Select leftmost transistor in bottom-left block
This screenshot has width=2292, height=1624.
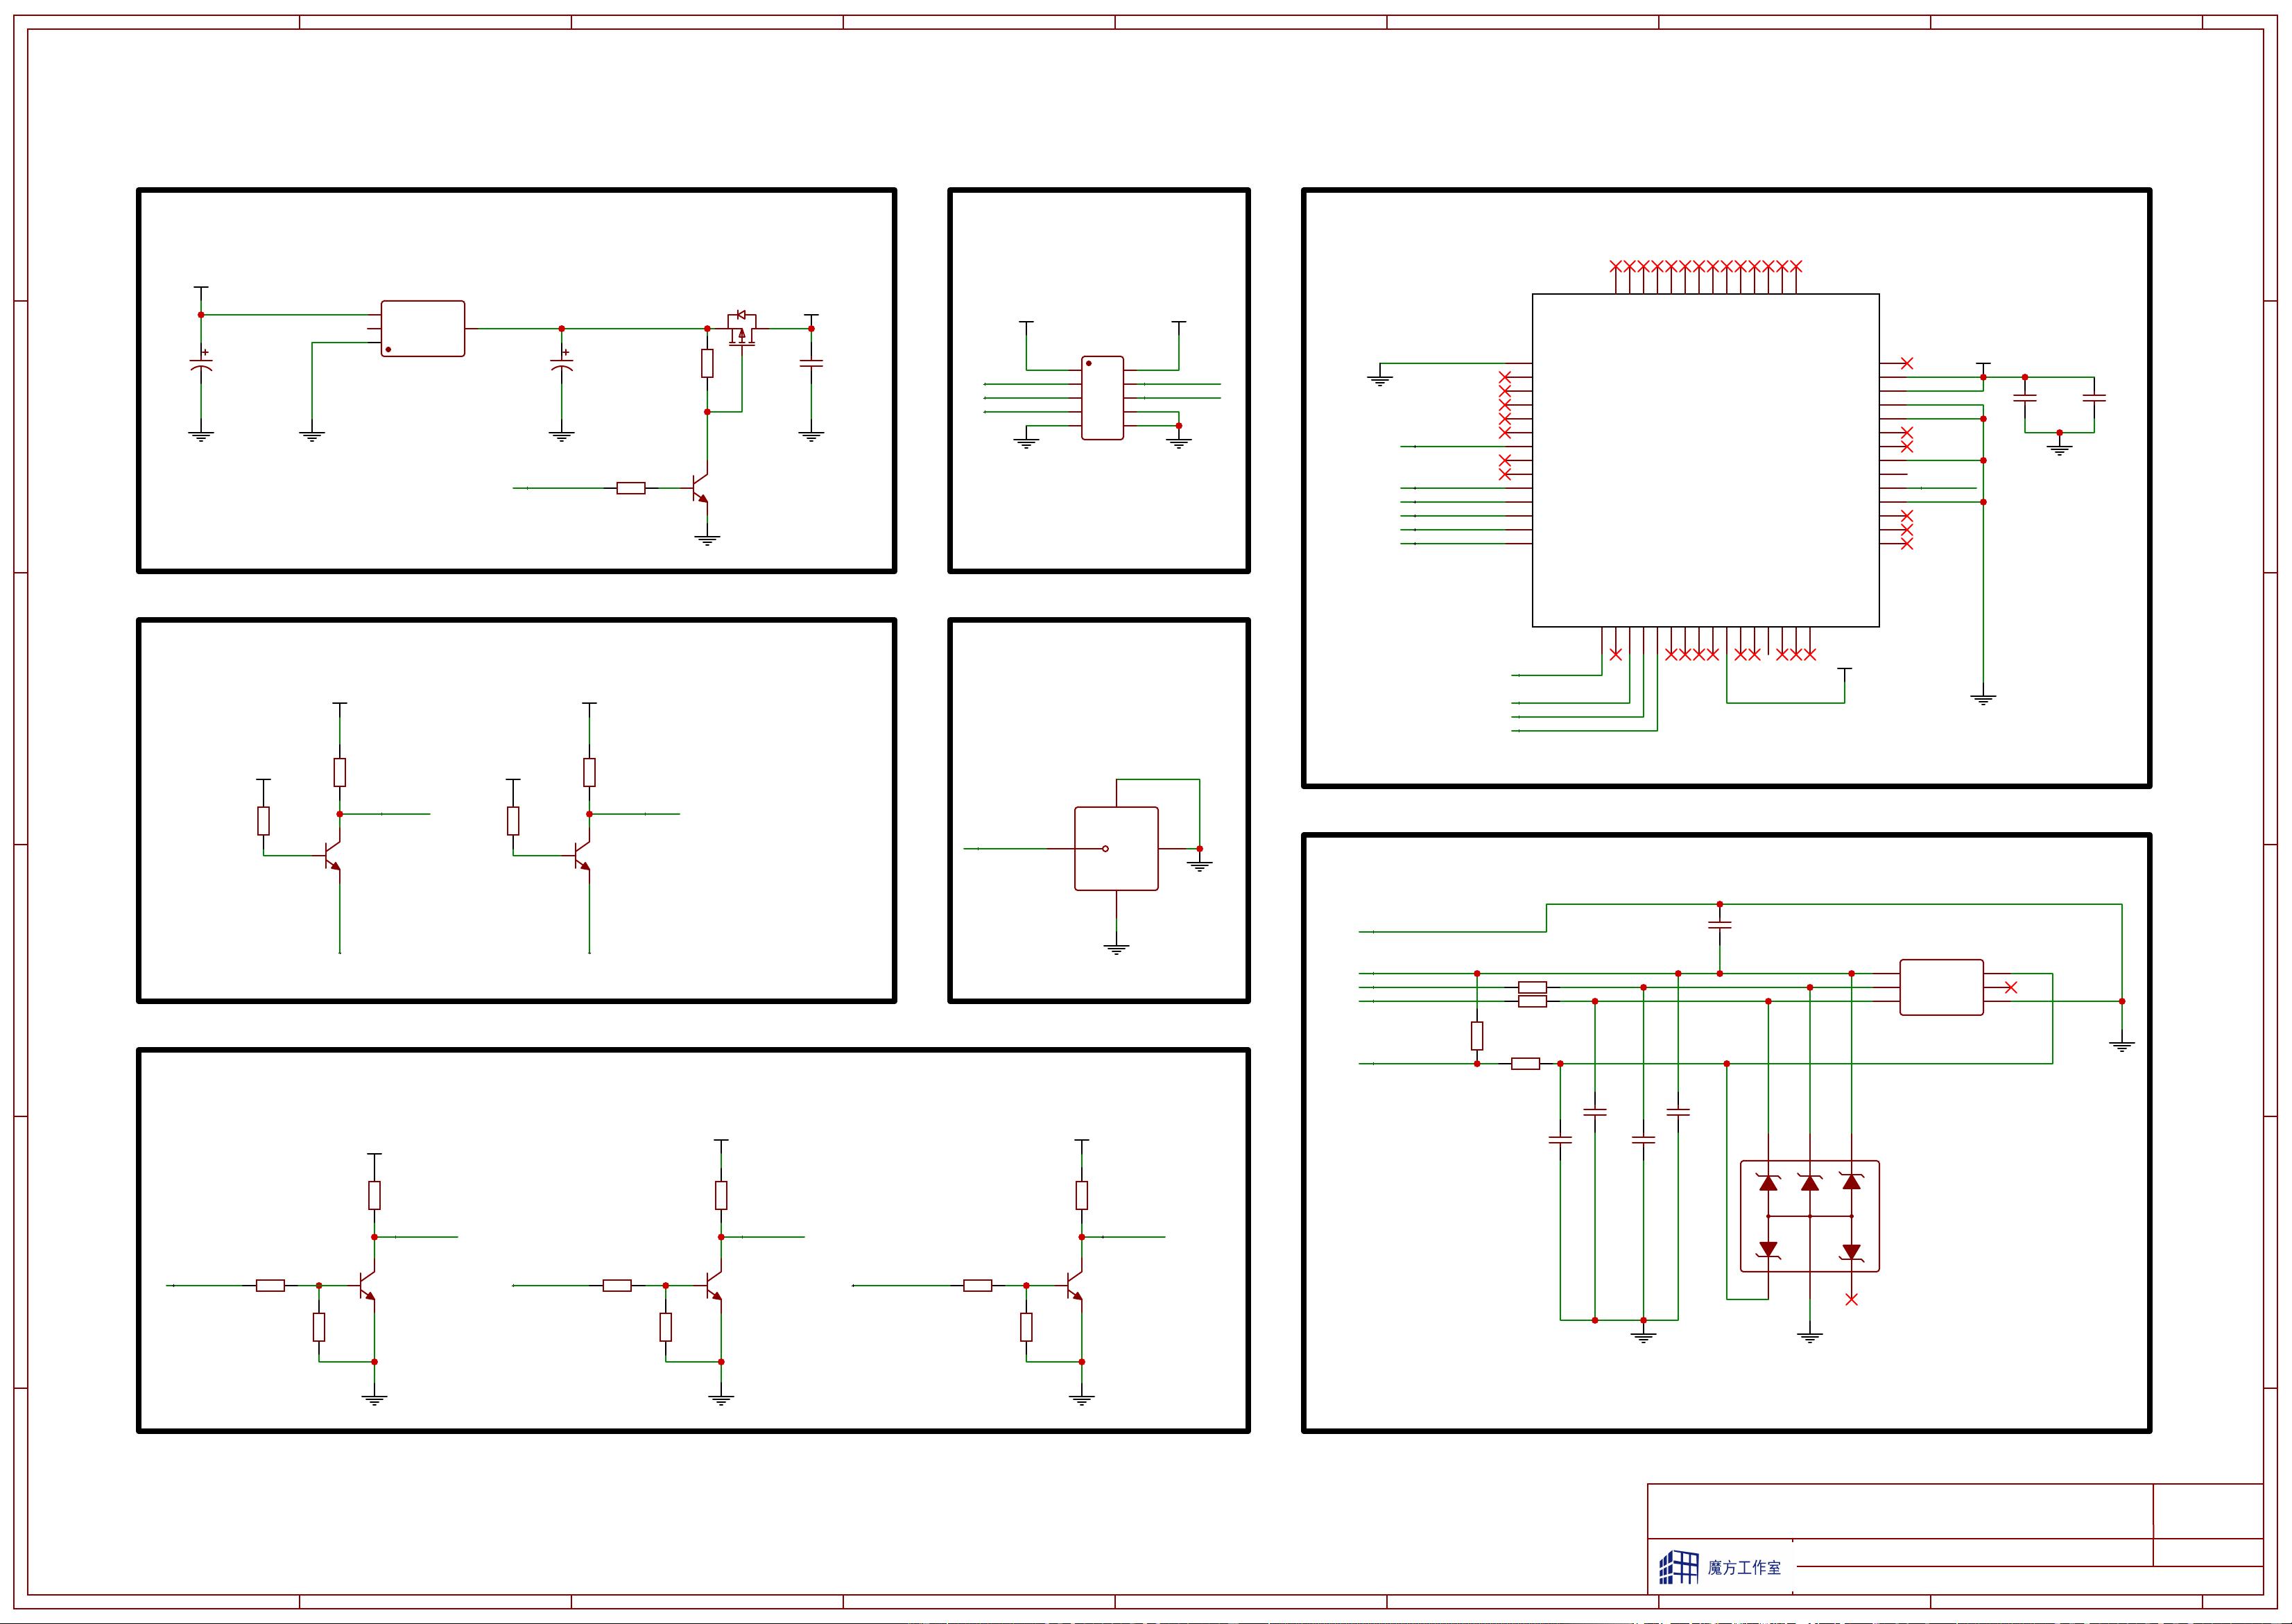(x=367, y=1285)
